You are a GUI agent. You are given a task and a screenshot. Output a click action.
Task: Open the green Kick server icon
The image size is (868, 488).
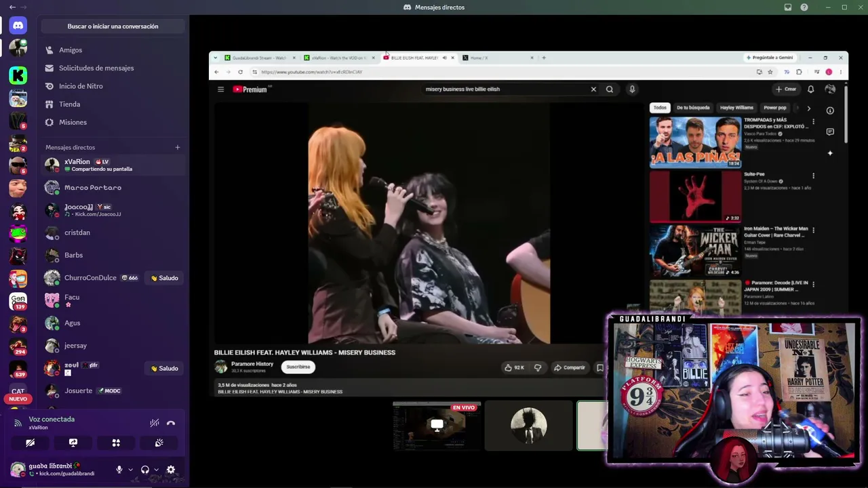click(x=18, y=75)
